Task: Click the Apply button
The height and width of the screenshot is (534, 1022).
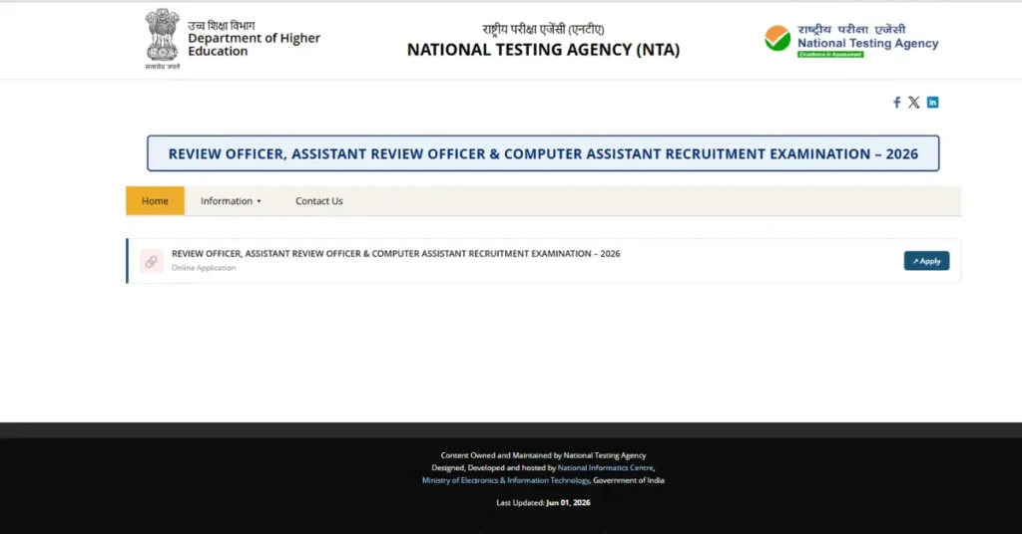Action: click(926, 261)
